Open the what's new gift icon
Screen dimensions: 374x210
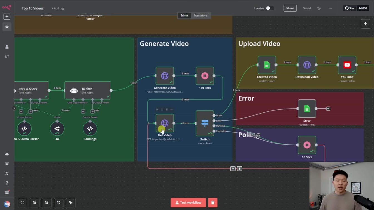click(7, 192)
